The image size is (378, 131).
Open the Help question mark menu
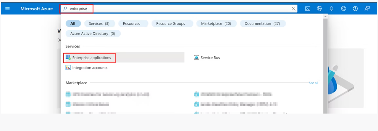tap(355, 9)
